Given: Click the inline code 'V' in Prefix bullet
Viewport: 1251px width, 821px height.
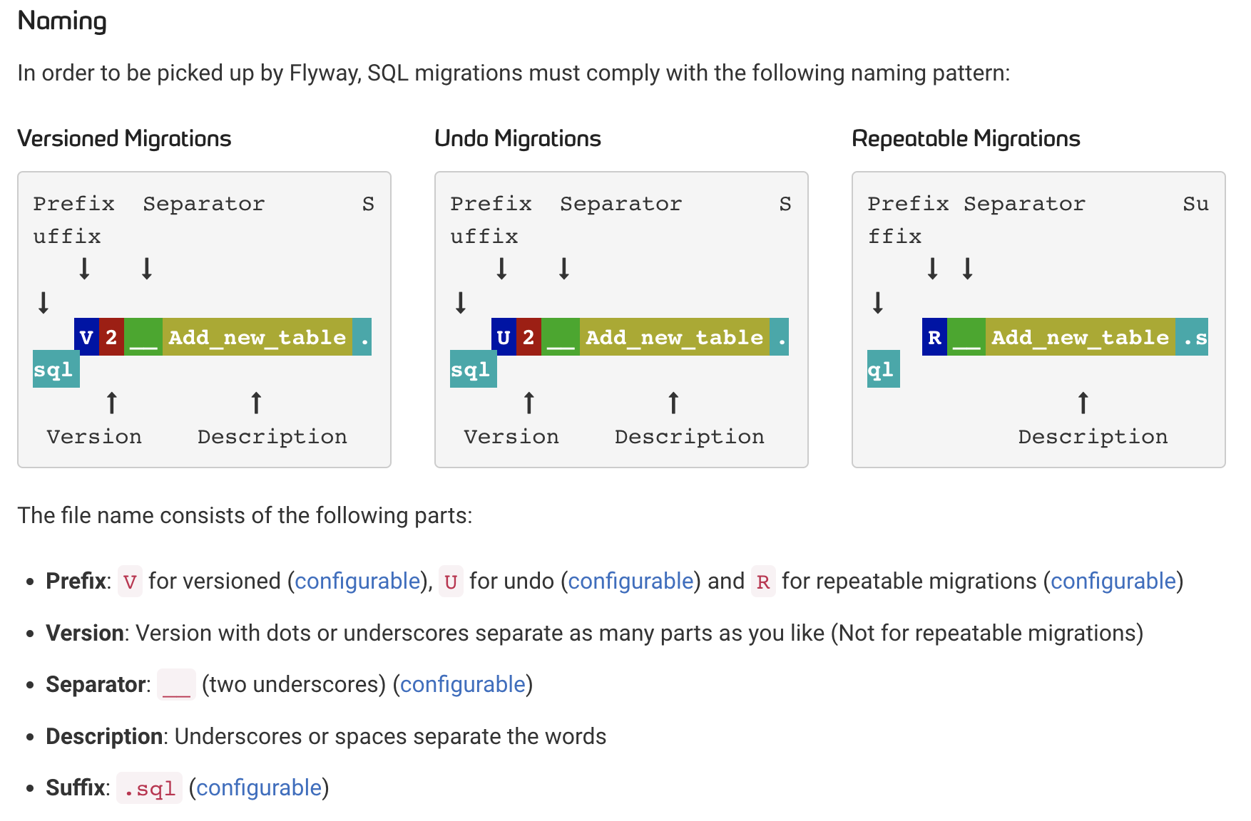Looking at the screenshot, I should (x=130, y=582).
